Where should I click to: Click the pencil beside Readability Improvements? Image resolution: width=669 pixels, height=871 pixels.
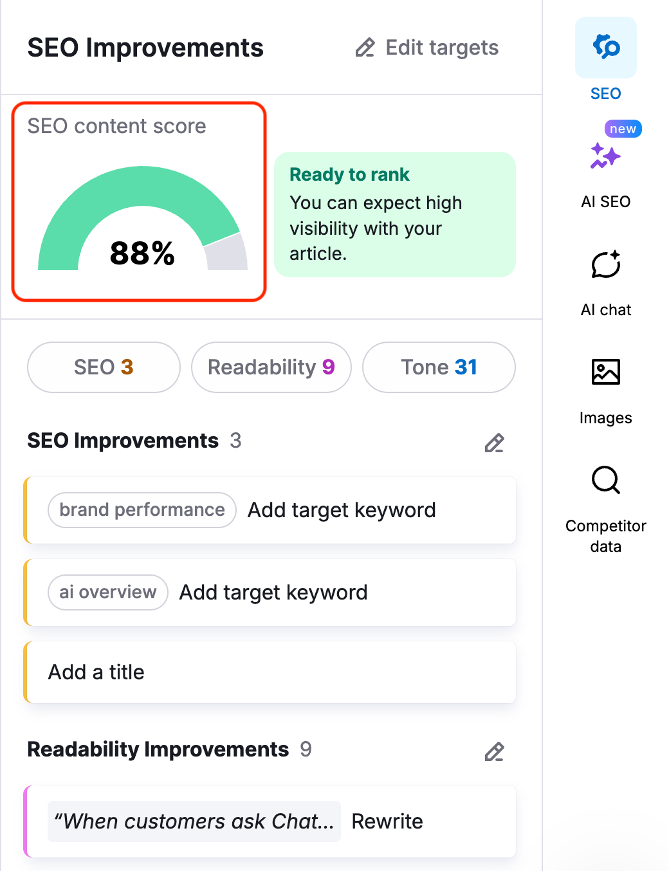pyautogui.click(x=494, y=751)
